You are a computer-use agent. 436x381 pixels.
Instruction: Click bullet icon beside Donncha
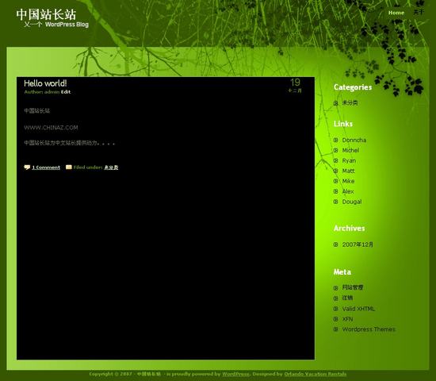tap(335, 140)
